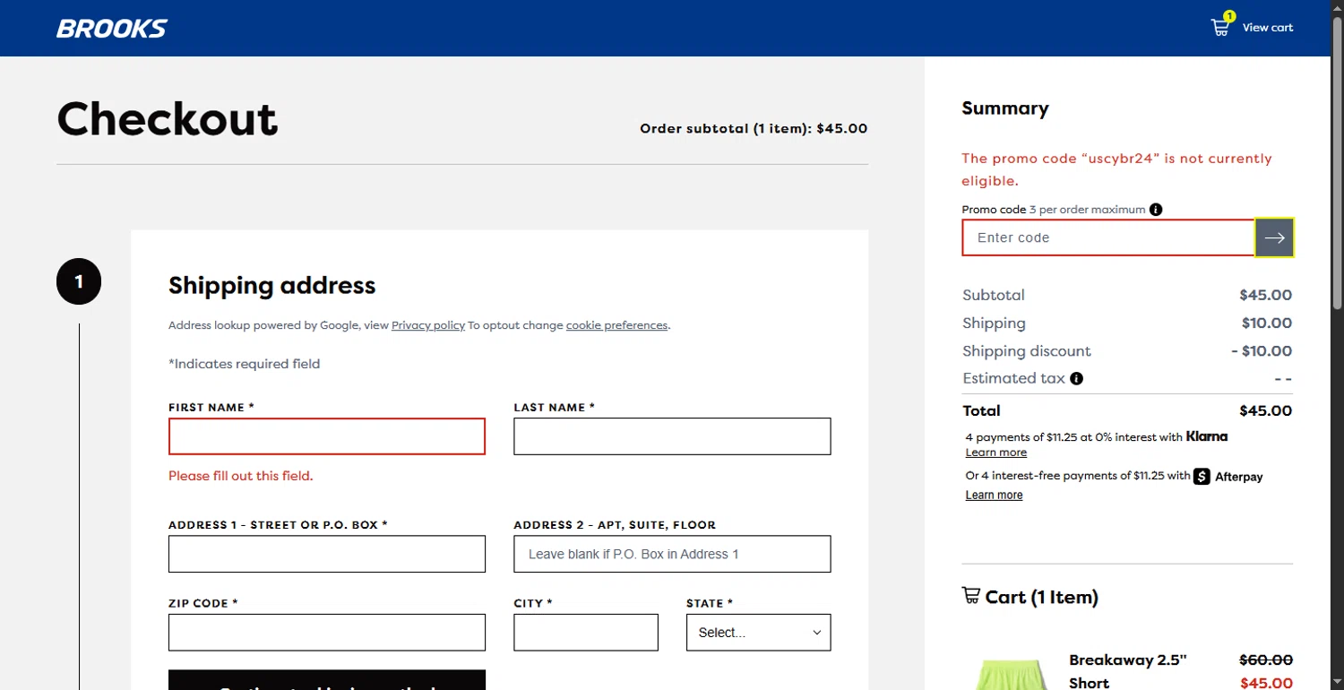The width and height of the screenshot is (1344, 690).
Task: Click the Address 2 apt/suite field
Action: click(x=672, y=554)
